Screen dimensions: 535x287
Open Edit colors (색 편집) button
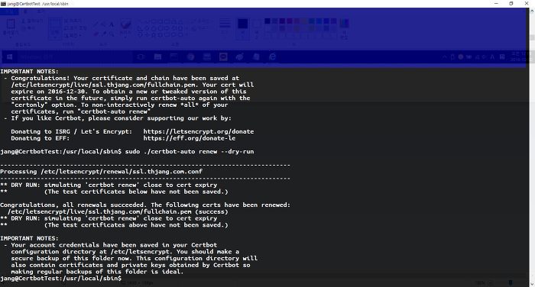344,28
